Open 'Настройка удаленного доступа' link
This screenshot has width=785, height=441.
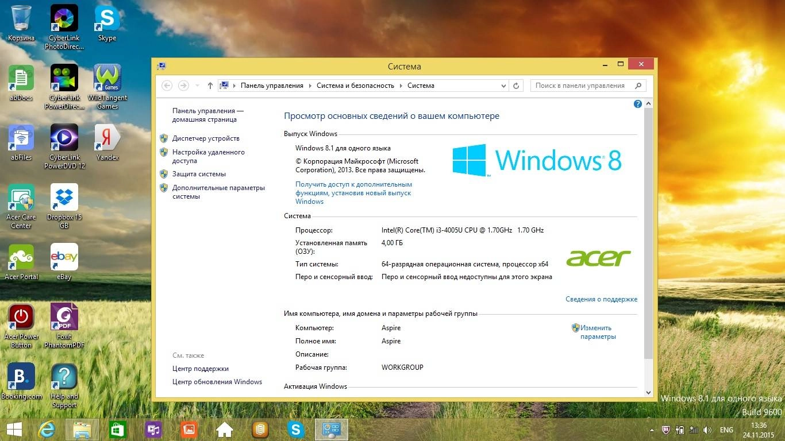coord(209,157)
